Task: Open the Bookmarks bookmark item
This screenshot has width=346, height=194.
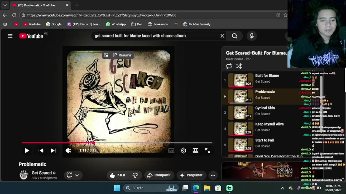Action: [x=158, y=24]
